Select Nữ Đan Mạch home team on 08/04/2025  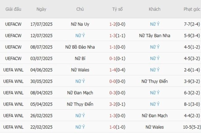coord(80,93)
